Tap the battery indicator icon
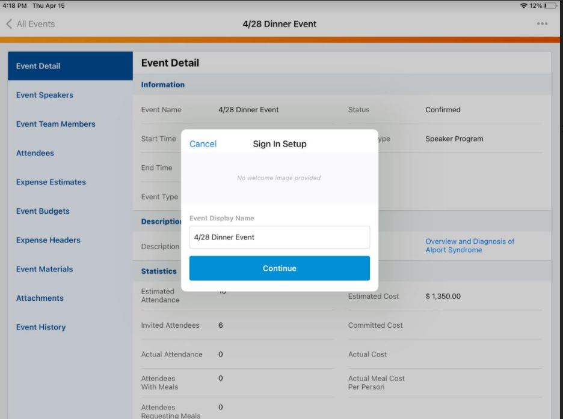The height and width of the screenshot is (419, 563). coord(550,5)
